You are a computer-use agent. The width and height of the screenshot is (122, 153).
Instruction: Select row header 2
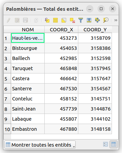click(7, 48)
